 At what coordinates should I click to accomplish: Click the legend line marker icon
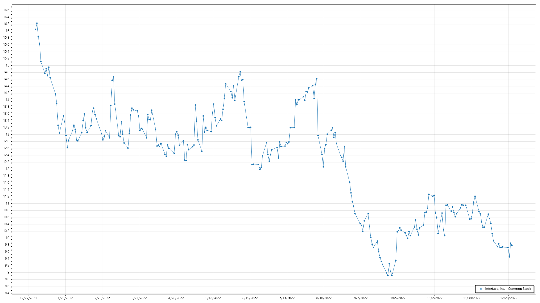[x=481, y=289]
